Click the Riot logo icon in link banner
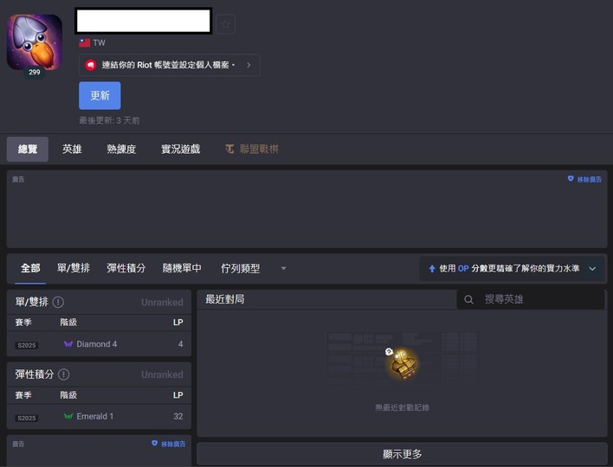Image resolution: width=613 pixels, height=467 pixels. (90, 65)
